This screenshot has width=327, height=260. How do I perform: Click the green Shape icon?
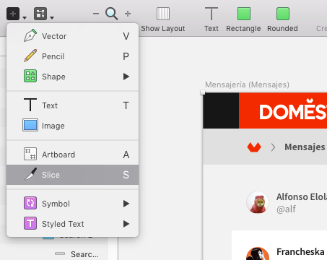click(x=30, y=76)
